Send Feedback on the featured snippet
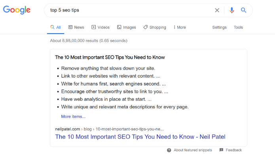The image size is (275, 154). click(x=234, y=150)
